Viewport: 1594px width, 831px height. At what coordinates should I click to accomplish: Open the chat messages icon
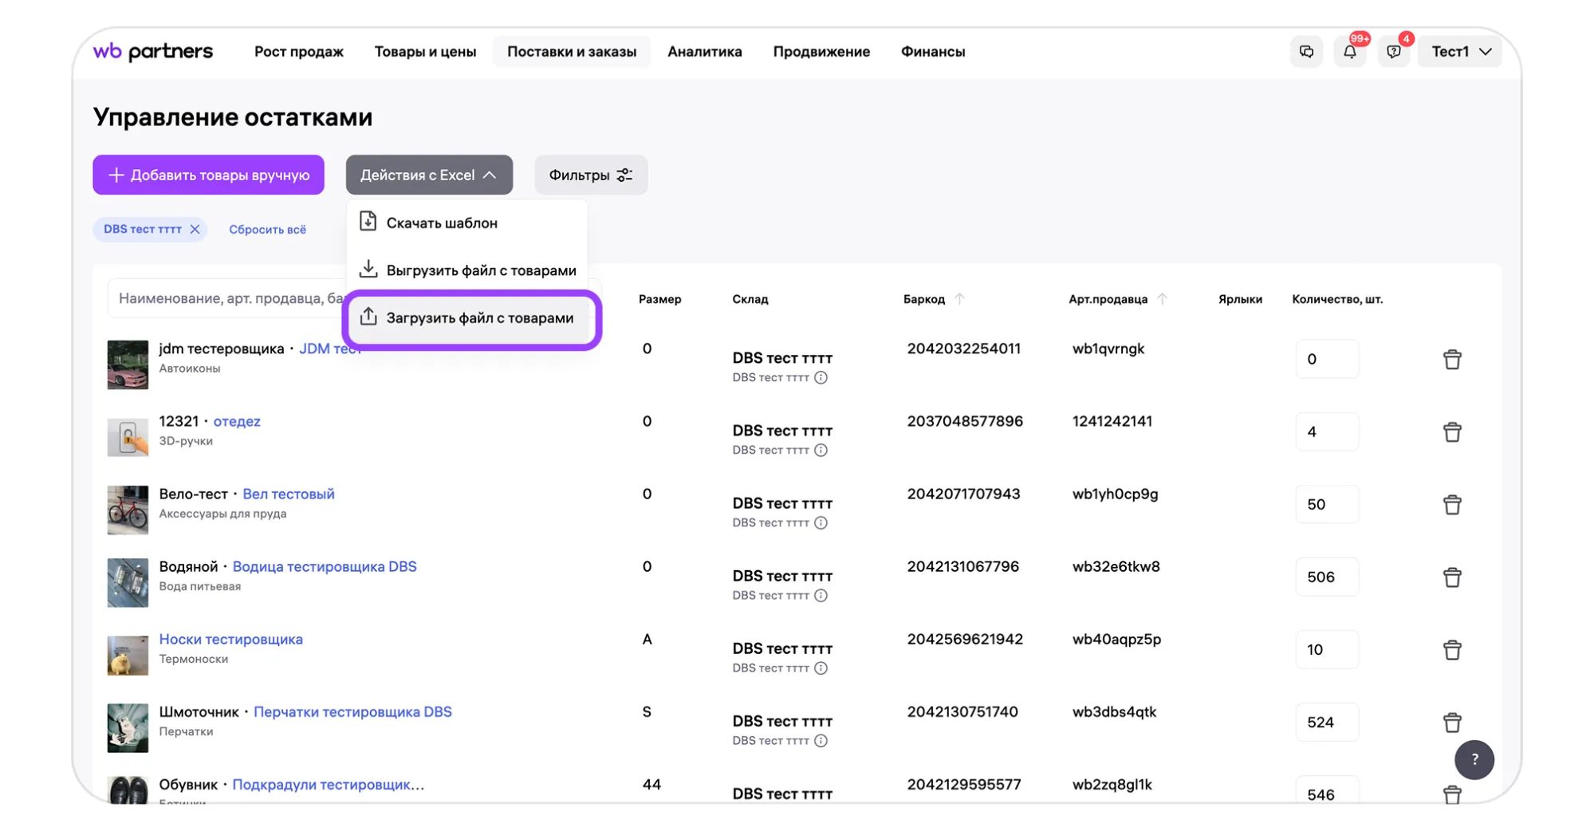pos(1306,52)
